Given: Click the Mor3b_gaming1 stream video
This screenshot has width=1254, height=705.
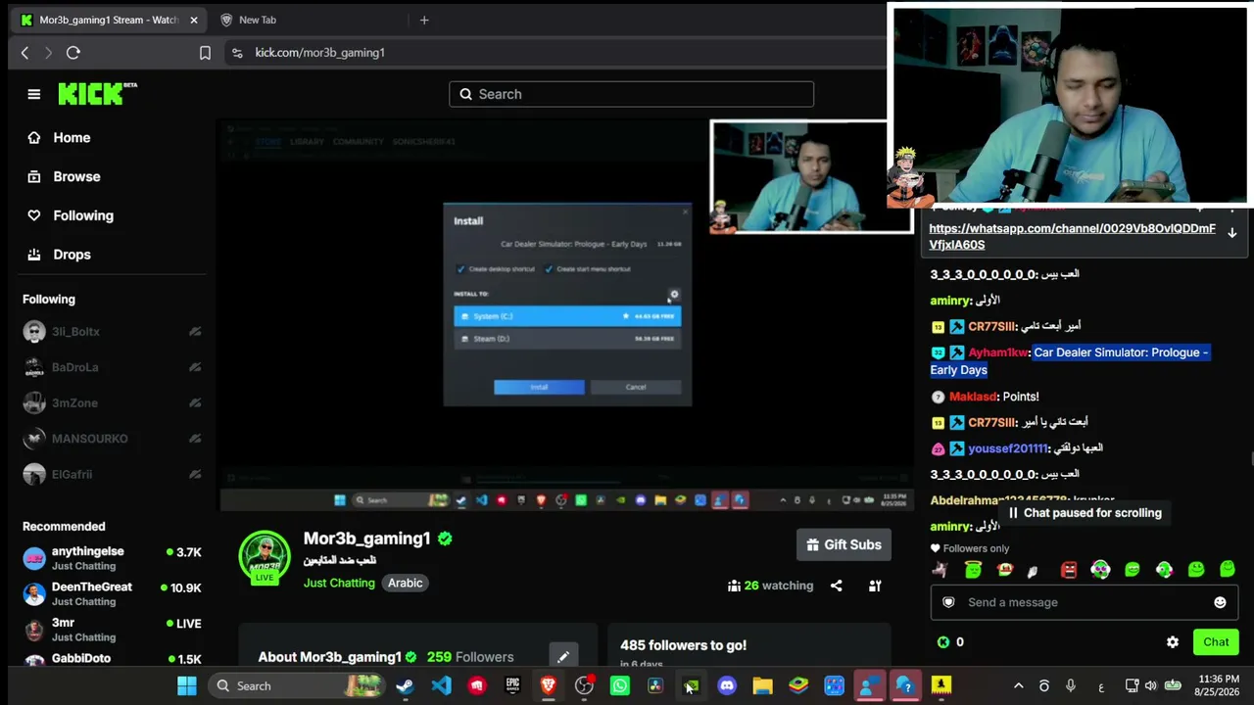Looking at the screenshot, I should (x=566, y=316).
